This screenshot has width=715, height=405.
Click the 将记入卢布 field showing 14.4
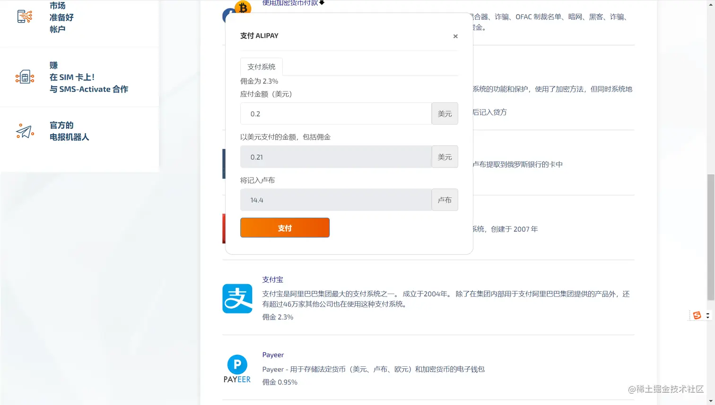pos(336,200)
